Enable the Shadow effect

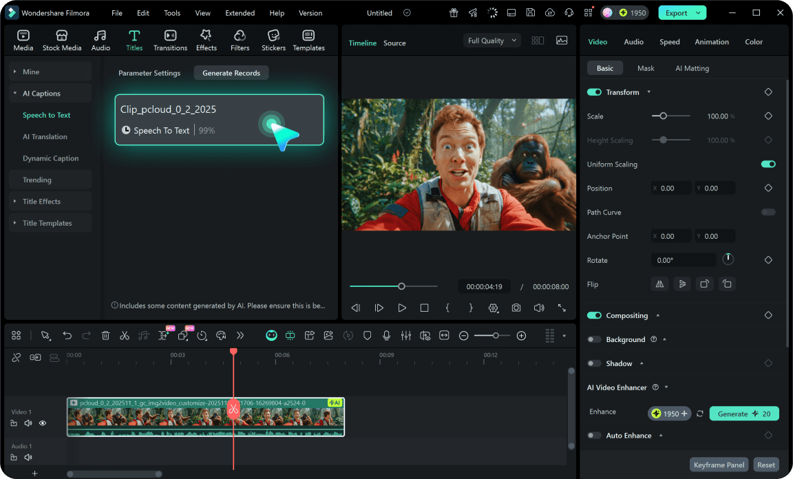[593, 363]
